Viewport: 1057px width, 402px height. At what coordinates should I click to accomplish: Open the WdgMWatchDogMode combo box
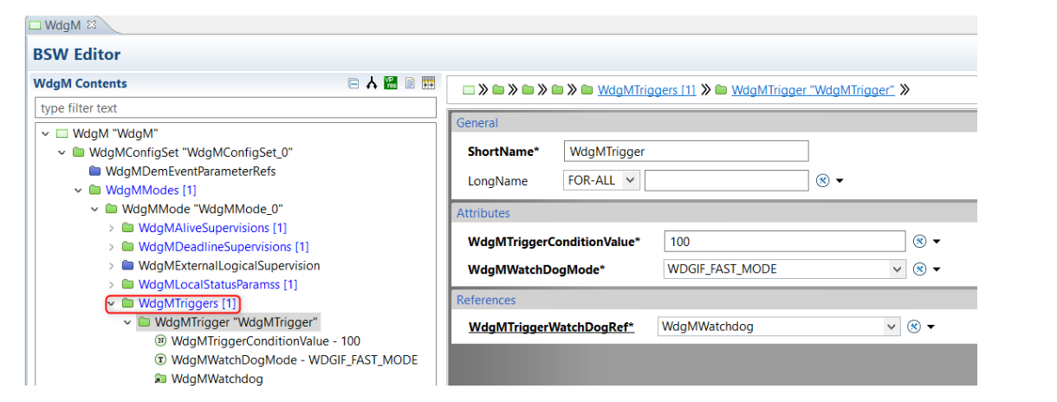898,269
